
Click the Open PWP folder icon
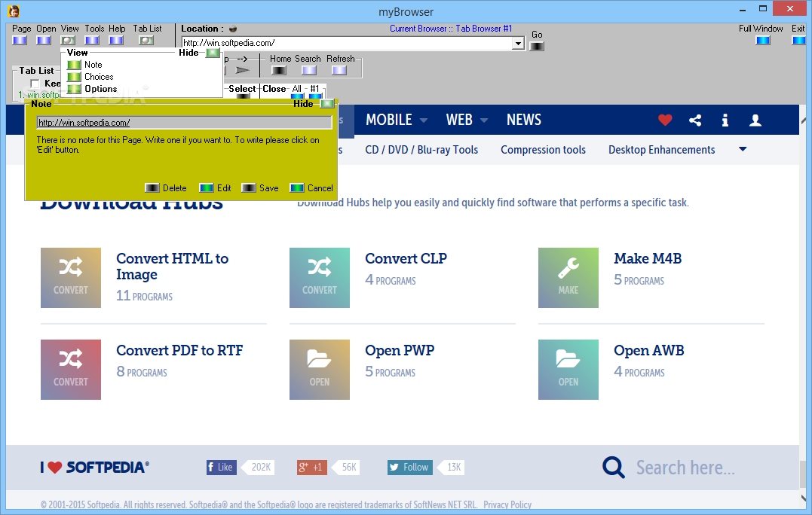click(320, 370)
